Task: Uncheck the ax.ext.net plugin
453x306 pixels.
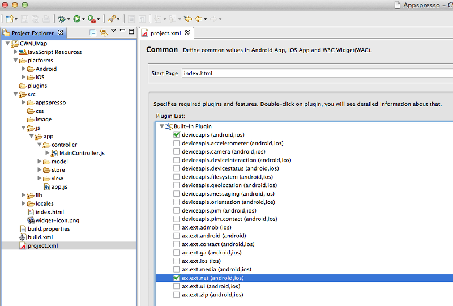Action: coord(176,278)
